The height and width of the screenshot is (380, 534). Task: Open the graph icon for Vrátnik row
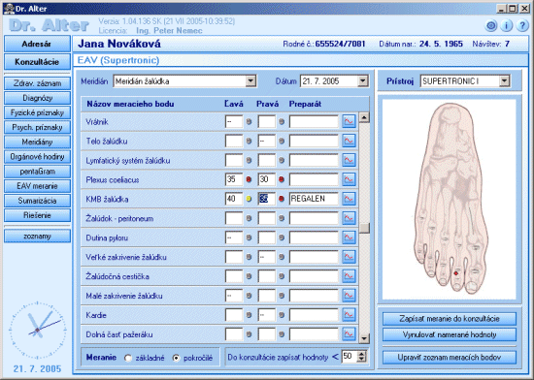tap(349, 121)
